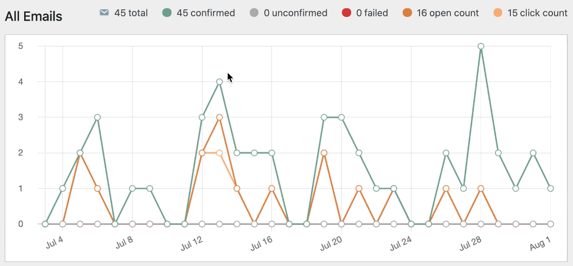Pick the open count point at 2 near Jul 20

[324, 153]
